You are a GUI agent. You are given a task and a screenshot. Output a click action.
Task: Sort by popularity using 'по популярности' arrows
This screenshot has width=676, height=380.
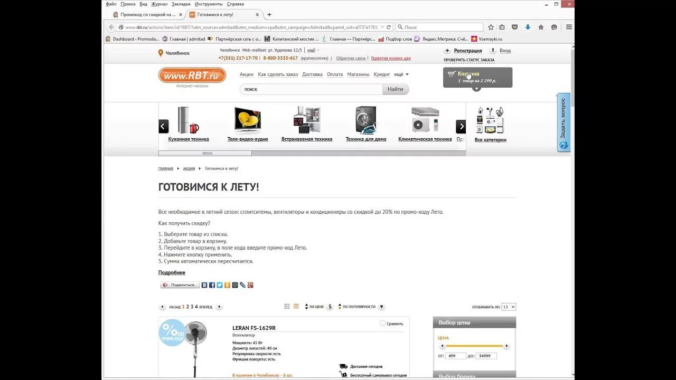340,307
